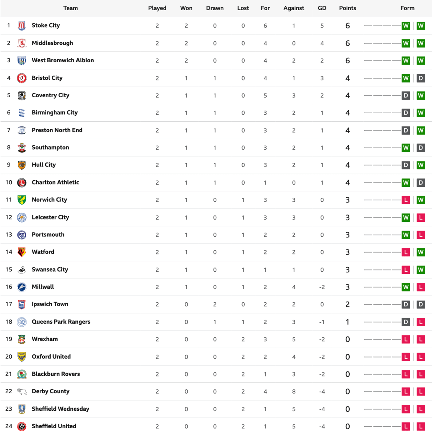The width and height of the screenshot is (432, 437).
Task: Click the Swansea City swan logo
Action: coord(22,269)
